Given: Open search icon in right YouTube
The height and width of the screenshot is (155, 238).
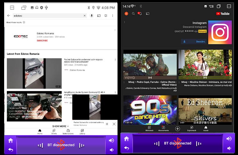Looking at the screenshot, I should [x=133, y=14].
